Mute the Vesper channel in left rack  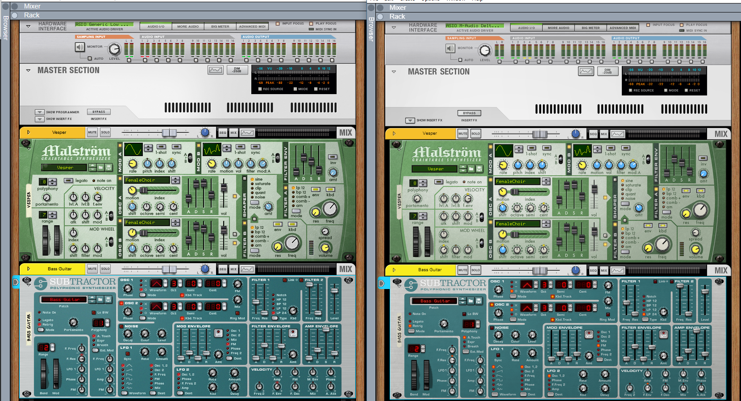pos(92,132)
